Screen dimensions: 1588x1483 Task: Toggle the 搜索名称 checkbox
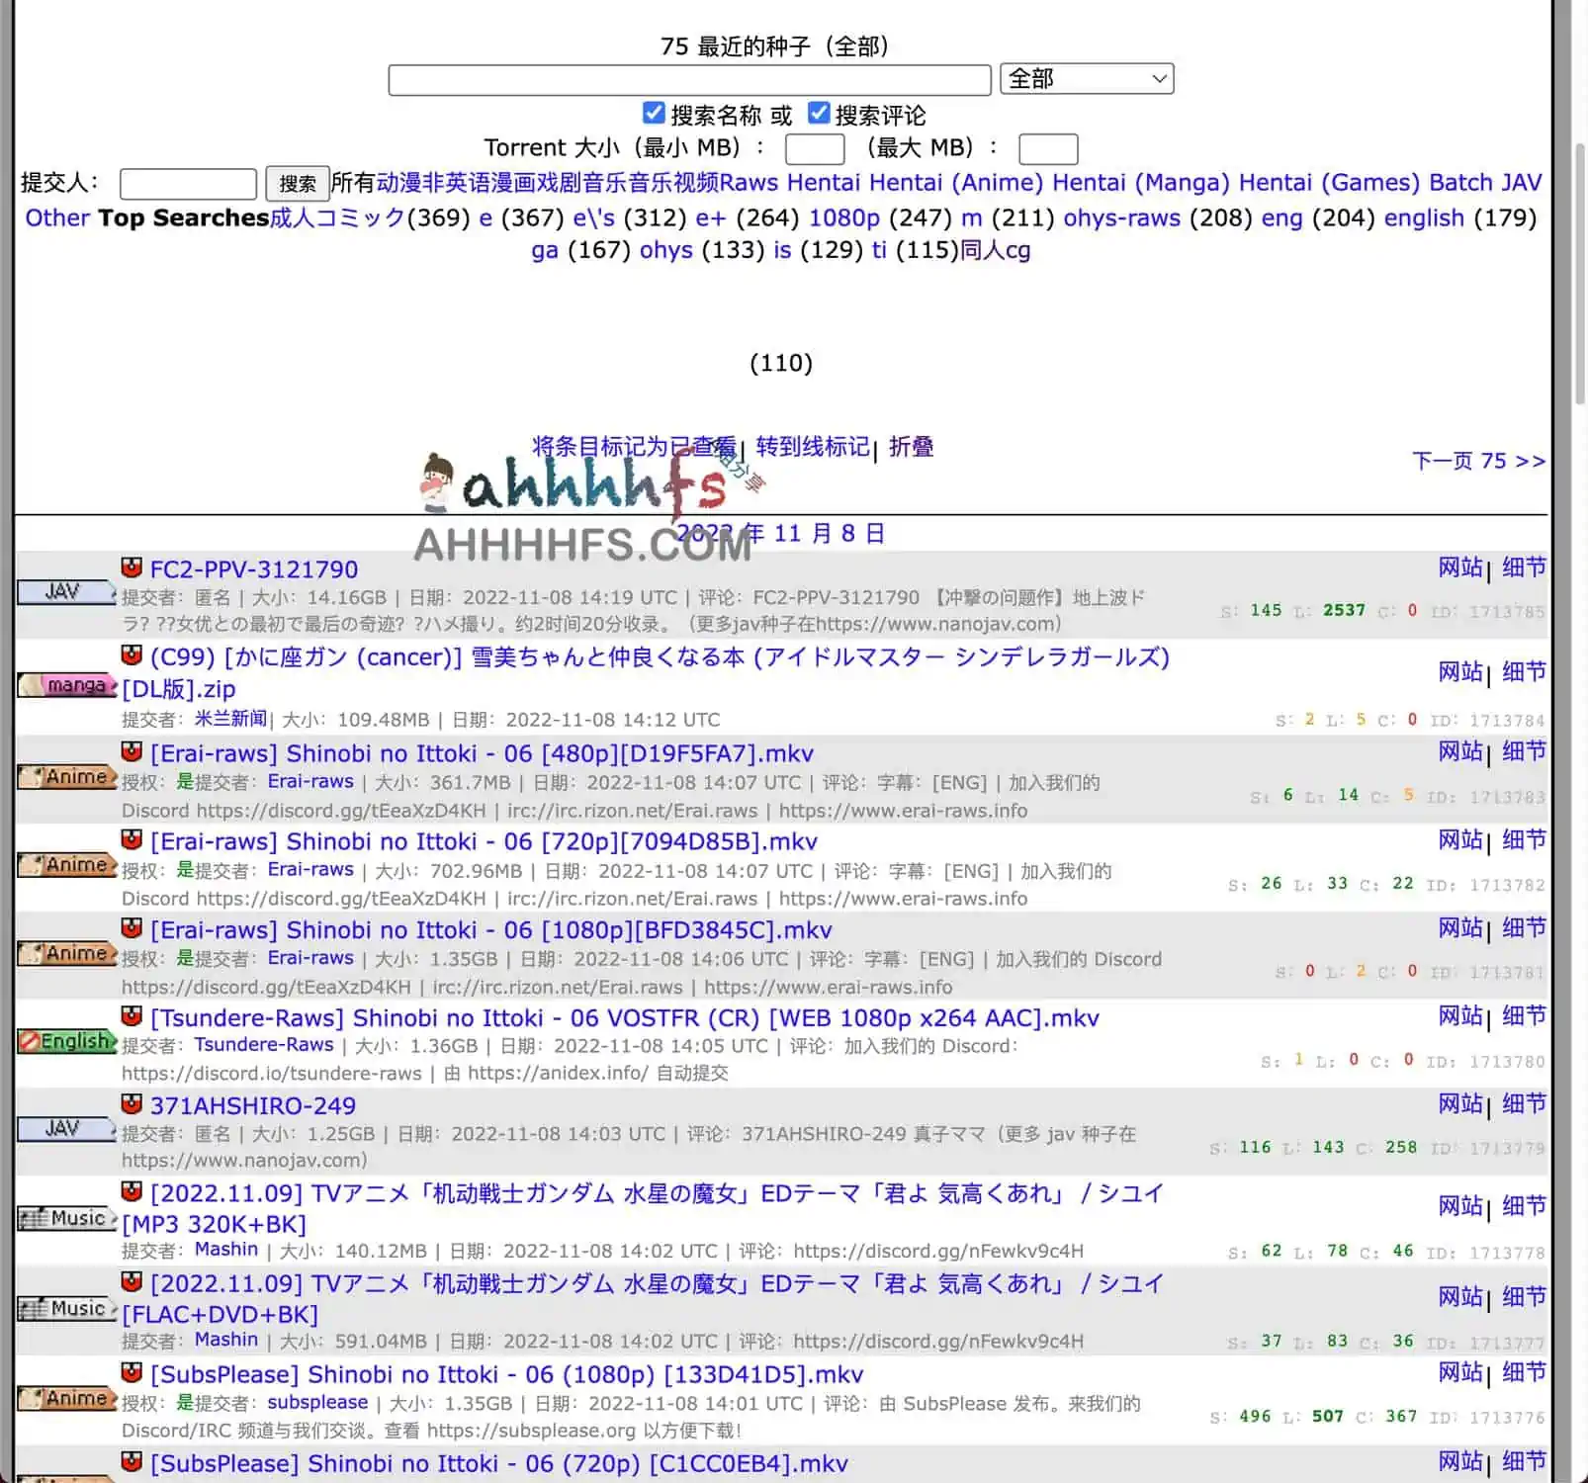[654, 114]
